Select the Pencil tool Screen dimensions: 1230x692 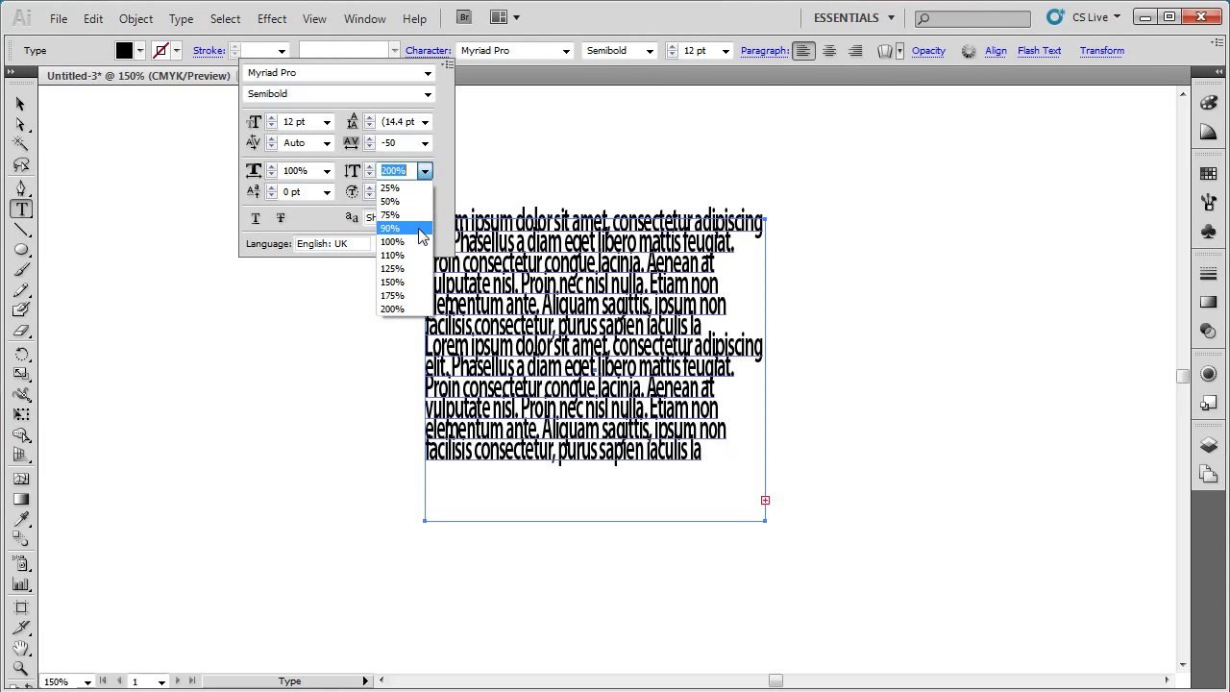[x=20, y=289]
